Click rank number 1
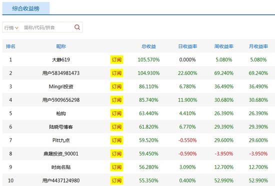Image resolution: width=275 pixels, height=186 pixels. click(10, 60)
